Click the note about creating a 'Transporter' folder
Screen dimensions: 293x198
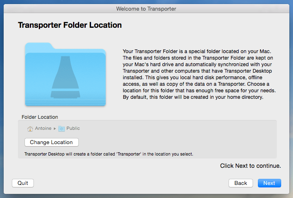tap(109, 154)
